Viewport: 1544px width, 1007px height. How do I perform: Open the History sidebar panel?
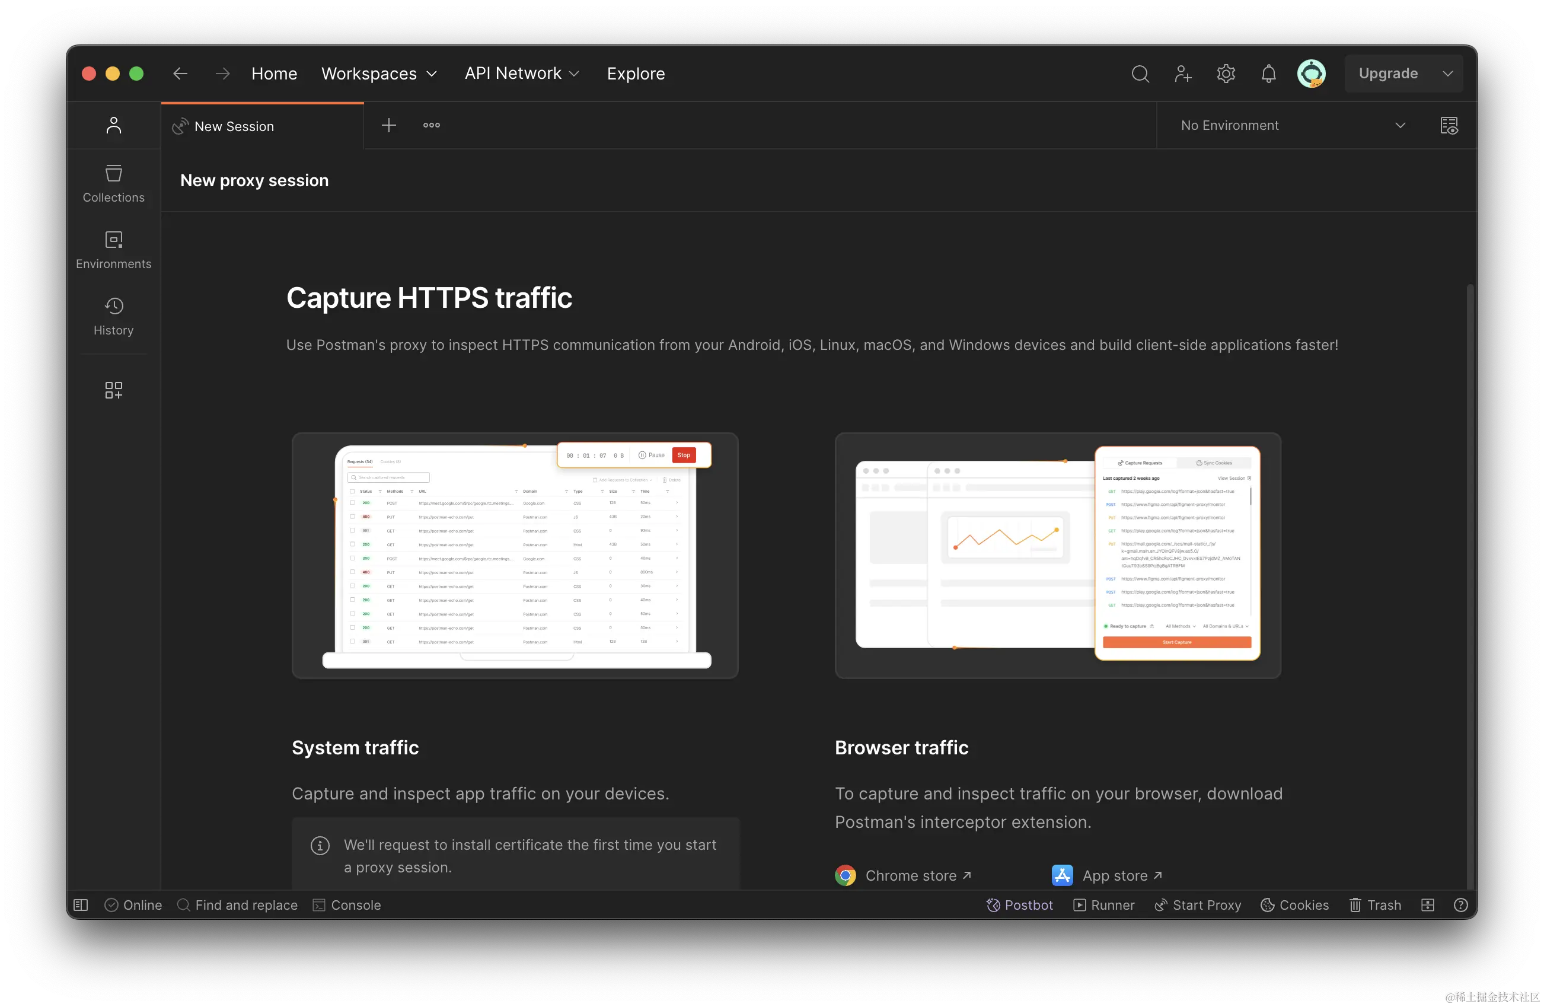click(113, 317)
